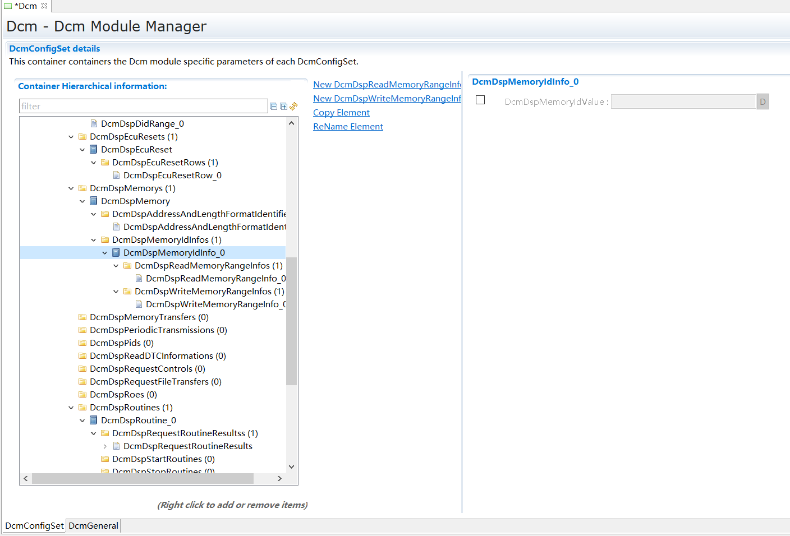The width and height of the screenshot is (790, 536).
Task: Click the Copy Element link
Action: pyautogui.click(x=341, y=113)
